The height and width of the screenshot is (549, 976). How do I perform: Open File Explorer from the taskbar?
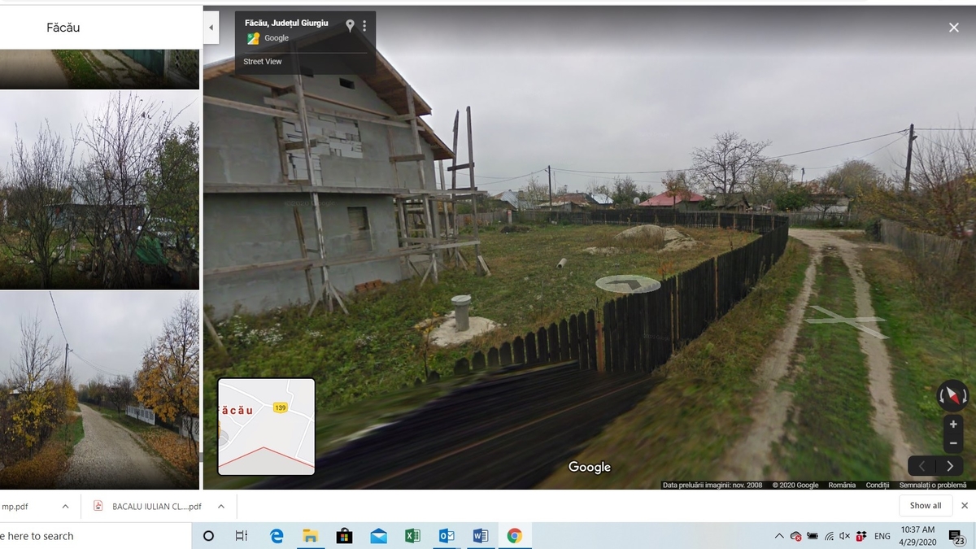click(x=310, y=536)
